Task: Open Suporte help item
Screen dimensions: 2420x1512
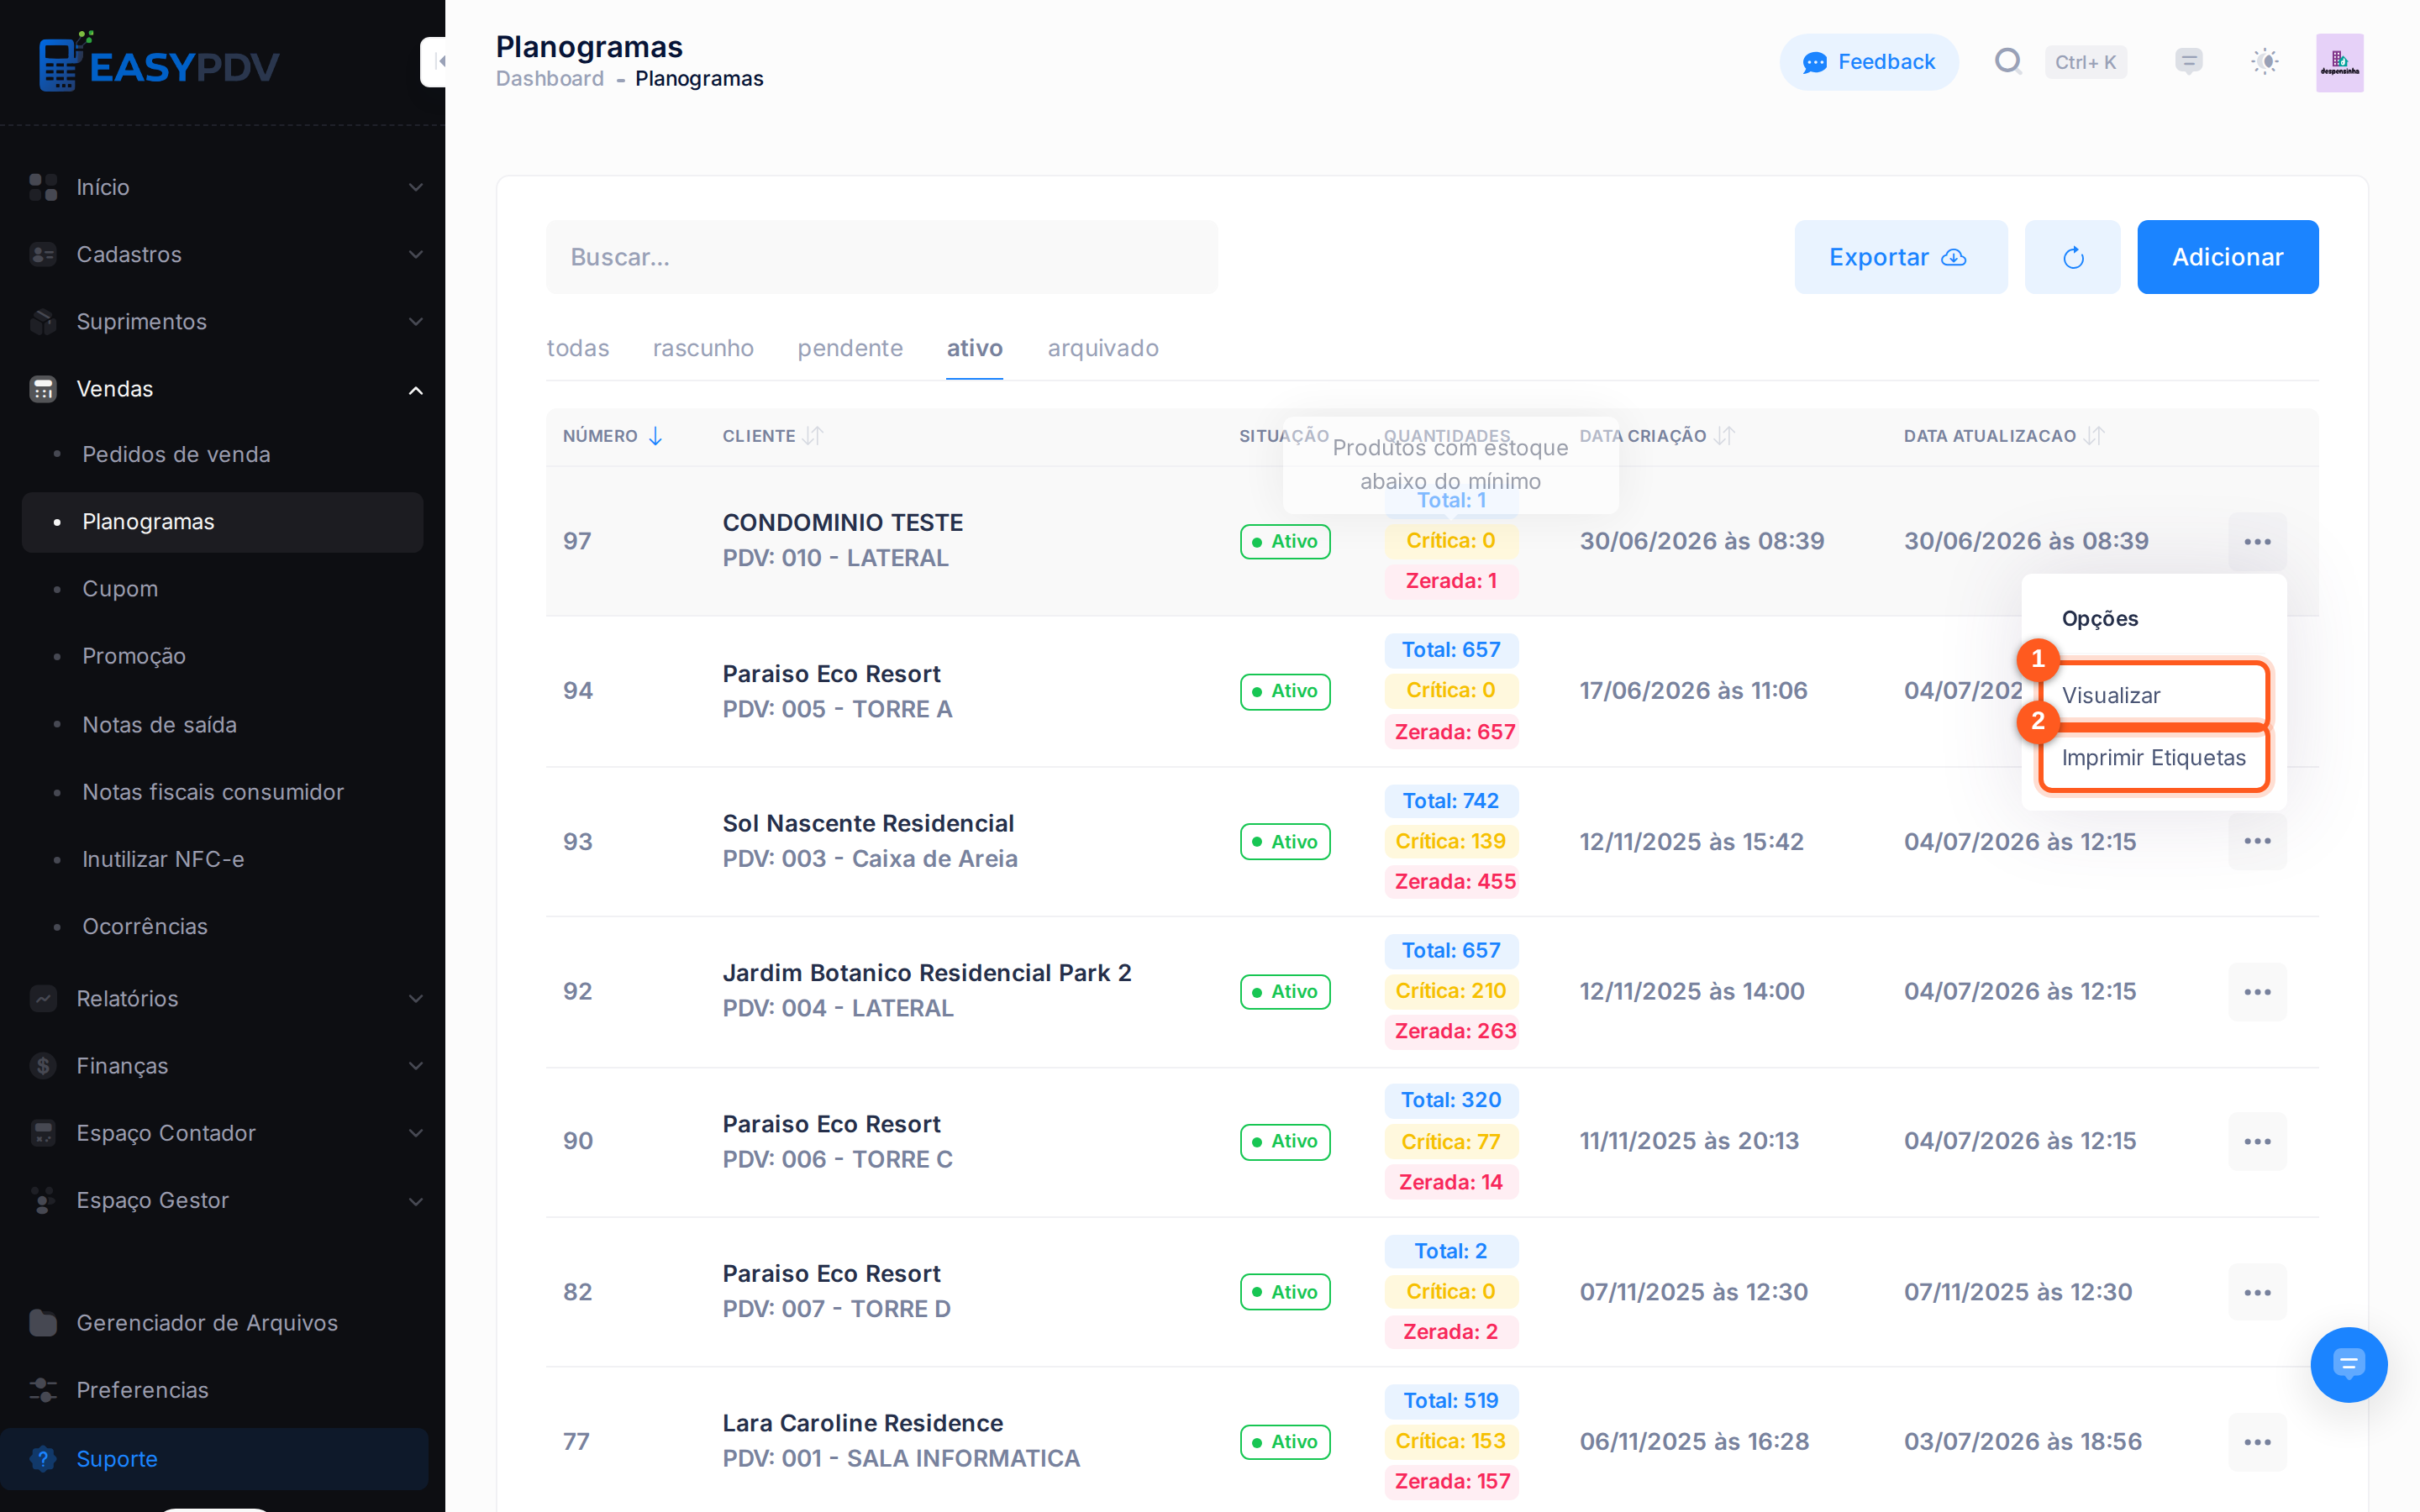Action: pyautogui.click(x=213, y=1459)
